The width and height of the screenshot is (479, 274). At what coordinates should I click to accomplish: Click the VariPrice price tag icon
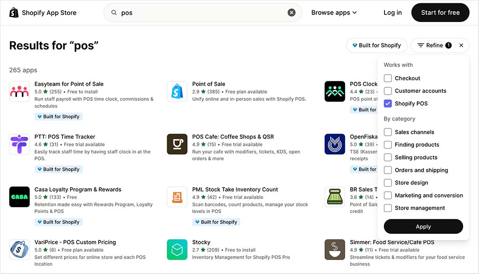coord(19,249)
